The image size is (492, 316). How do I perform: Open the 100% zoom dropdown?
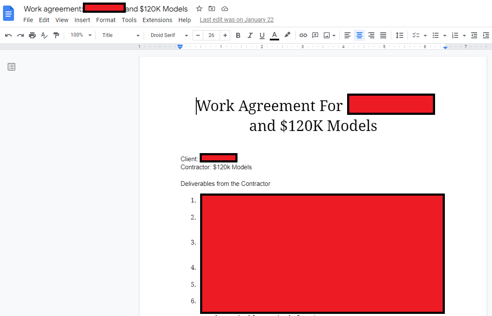tap(81, 35)
